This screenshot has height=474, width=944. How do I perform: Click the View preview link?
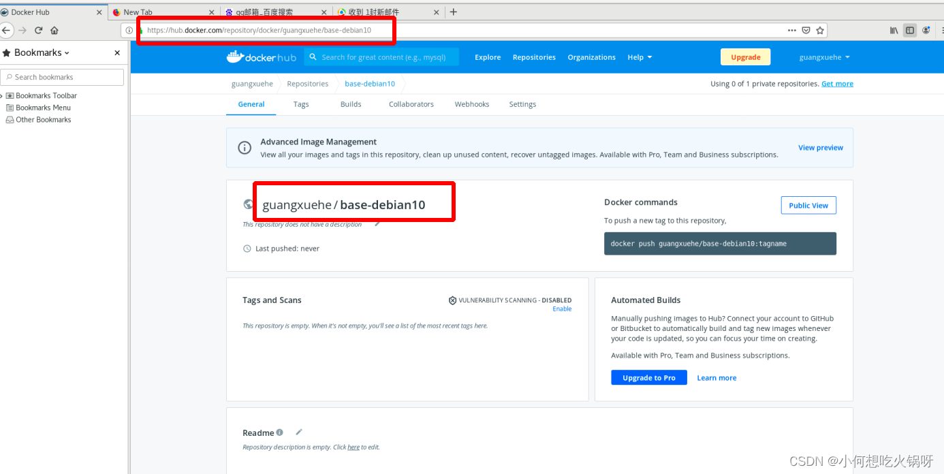821,148
